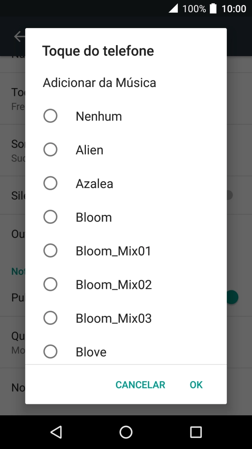Screen dimensions: 252x449
Task: Tap the Home circle button
Action: 126,432
